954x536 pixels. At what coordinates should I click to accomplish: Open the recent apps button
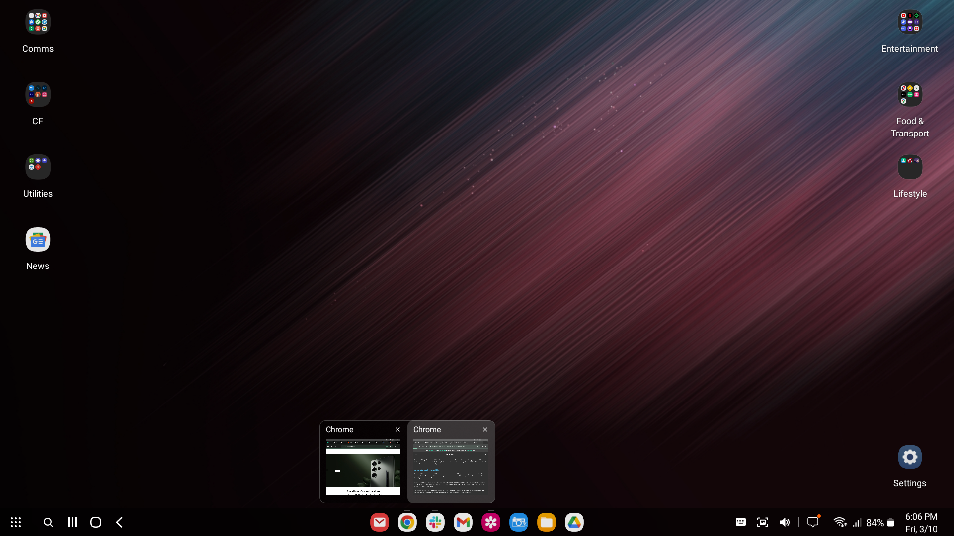pyautogui.click(x=72, y=522)
